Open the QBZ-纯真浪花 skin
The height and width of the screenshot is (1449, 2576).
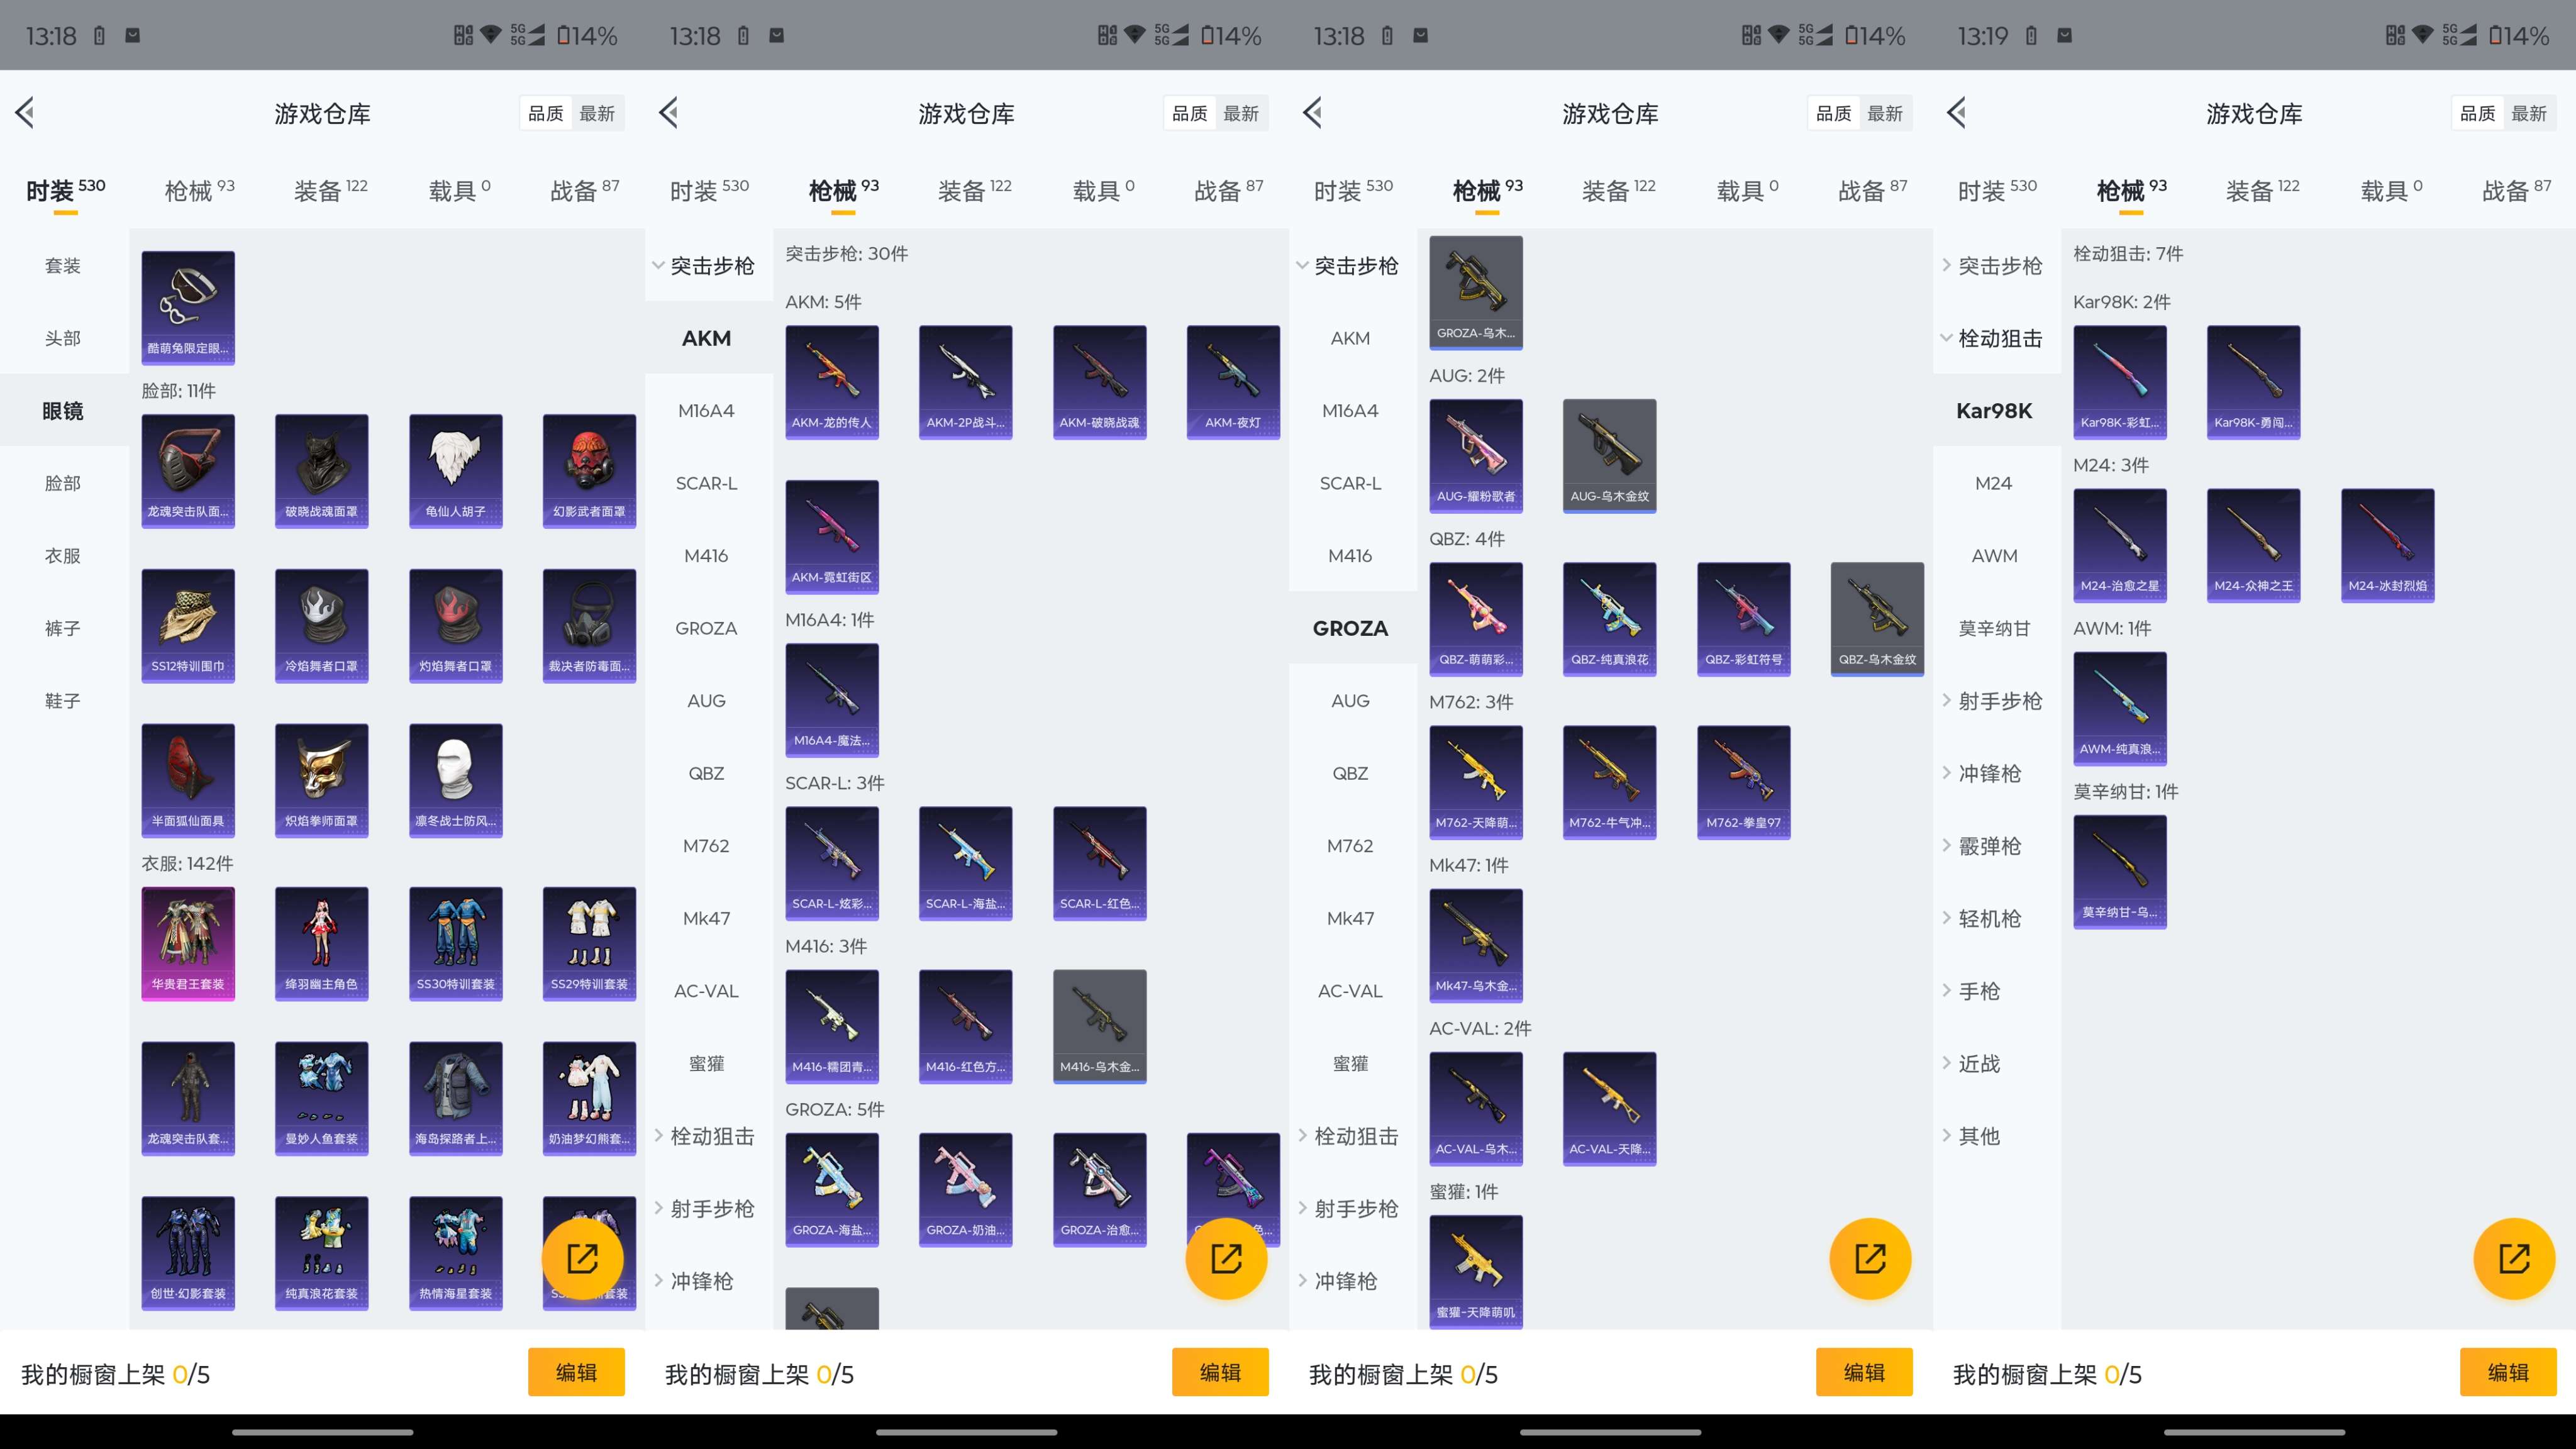click(x=1610, y=619)
